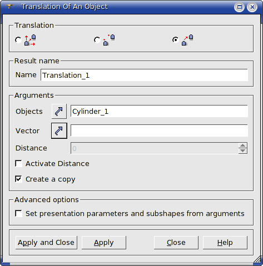Click the vector translation icon
Screen dimensions: 263x266
point(187,40)
